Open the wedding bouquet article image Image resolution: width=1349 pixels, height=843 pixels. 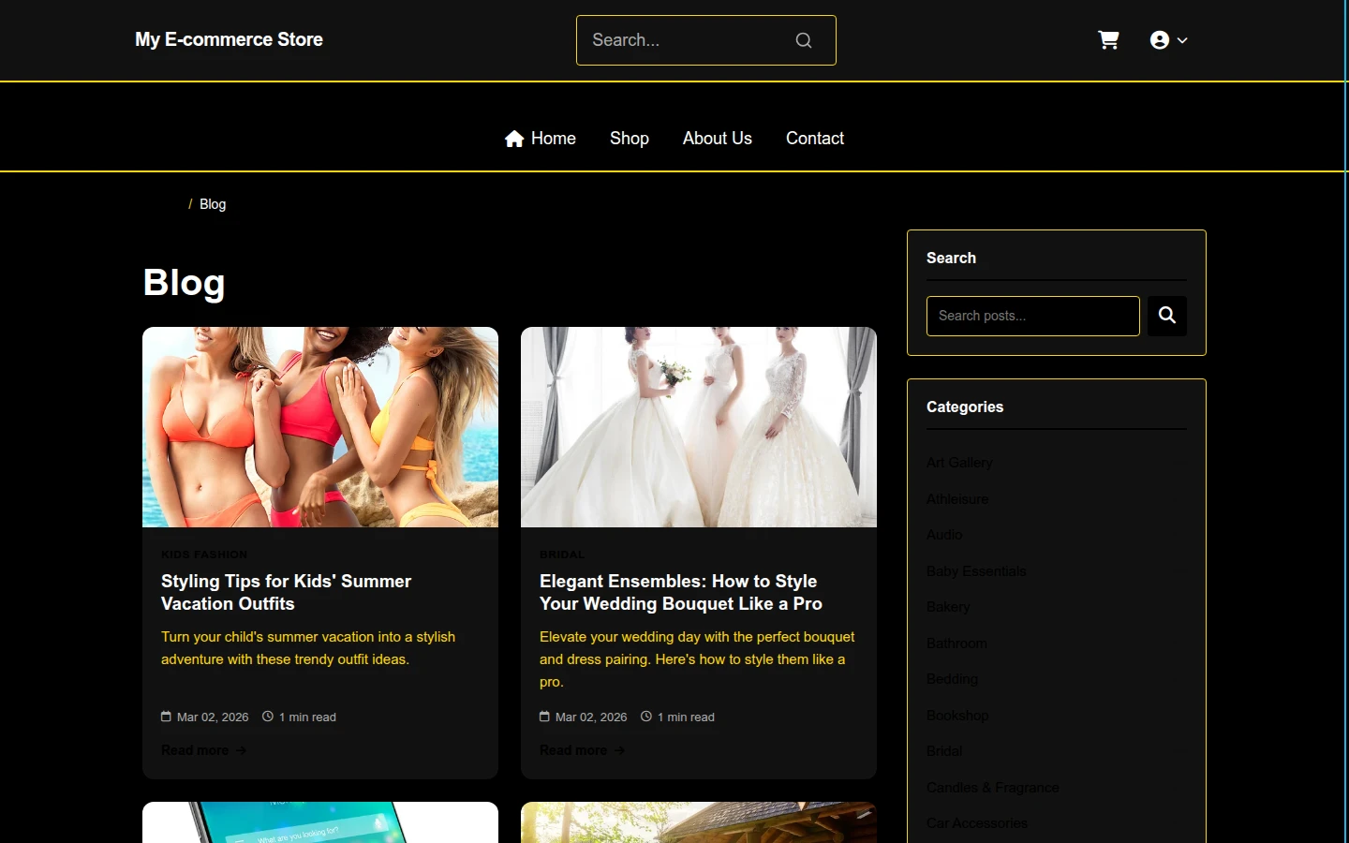pyautogui.click(x=699, y=427)
